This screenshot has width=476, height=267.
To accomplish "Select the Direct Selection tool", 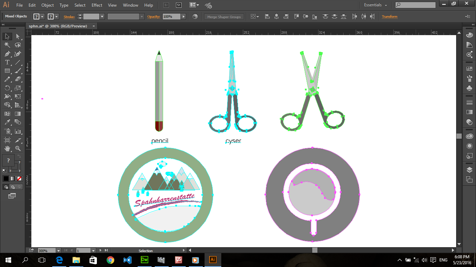I will (x=18, y=37).
